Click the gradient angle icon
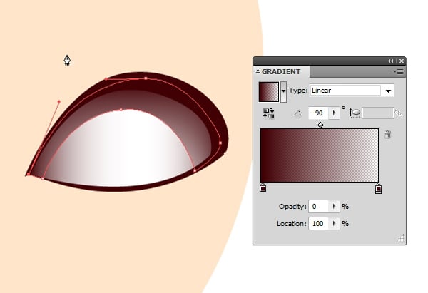This screenshot has width=428, height=293. 298,113
